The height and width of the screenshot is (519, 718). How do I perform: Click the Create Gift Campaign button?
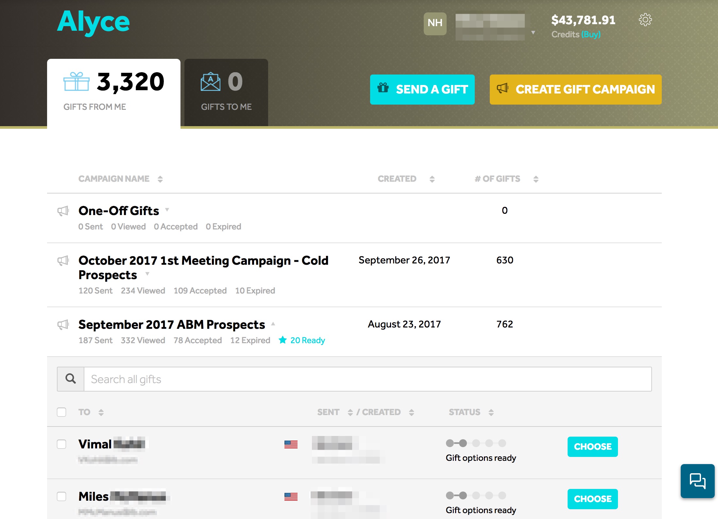click(575, 90)
